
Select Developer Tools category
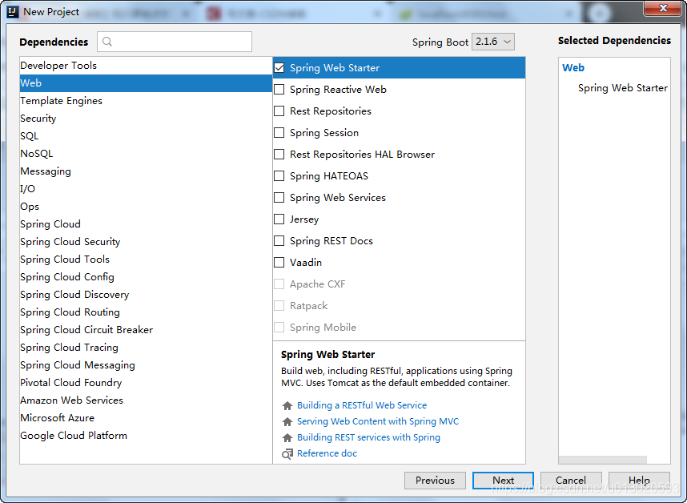pyautogui.click(x=146, y=66)
